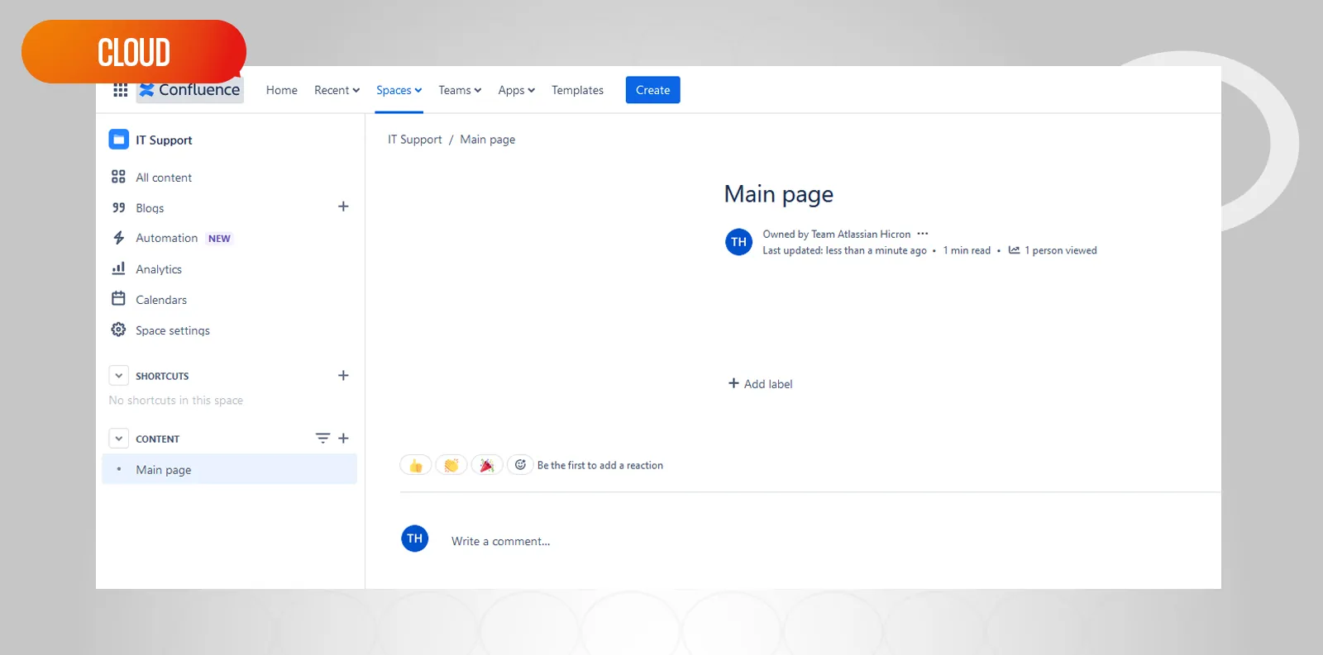Go to Home in top navigation
The width and height of the screenshot is (1323, 655).
click(x=282, y=90)
